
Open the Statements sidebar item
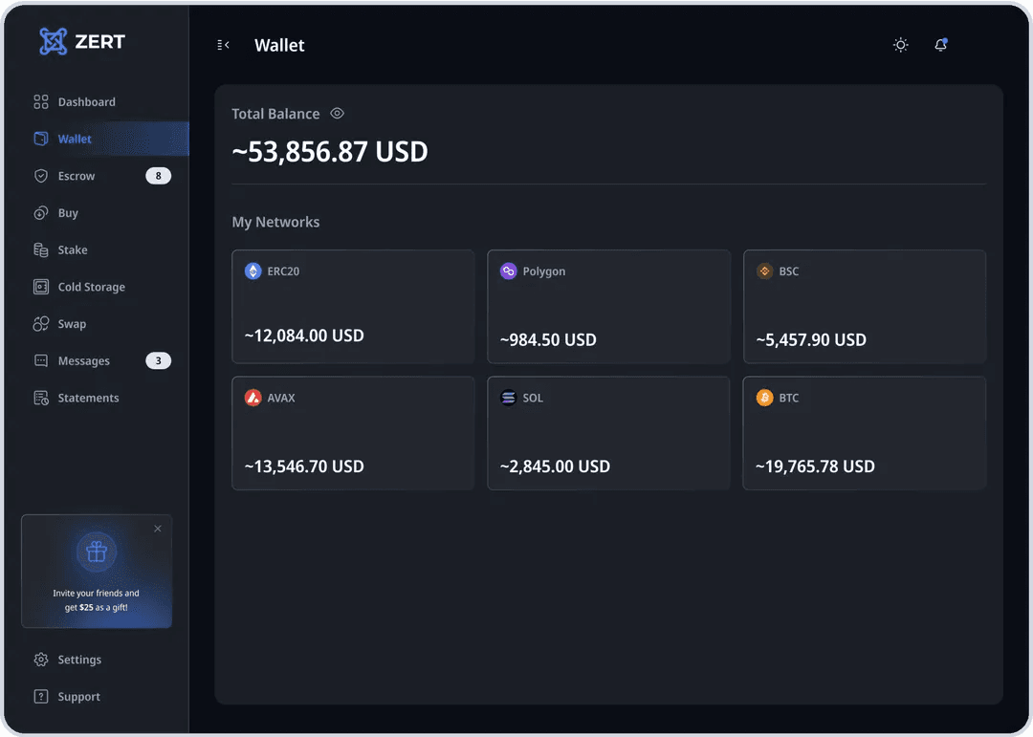pyautogui.click(x=88, y=398)
